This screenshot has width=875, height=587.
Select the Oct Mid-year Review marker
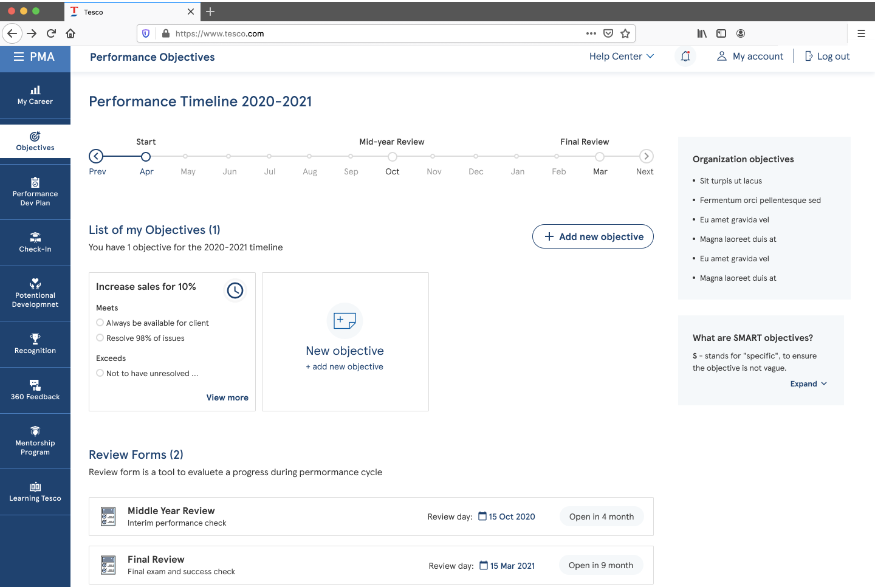pyautogui.click(x=393, y=156)
